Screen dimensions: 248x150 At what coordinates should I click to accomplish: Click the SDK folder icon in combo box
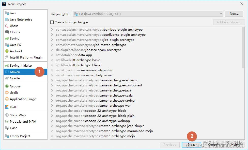(x=76, y=14)
